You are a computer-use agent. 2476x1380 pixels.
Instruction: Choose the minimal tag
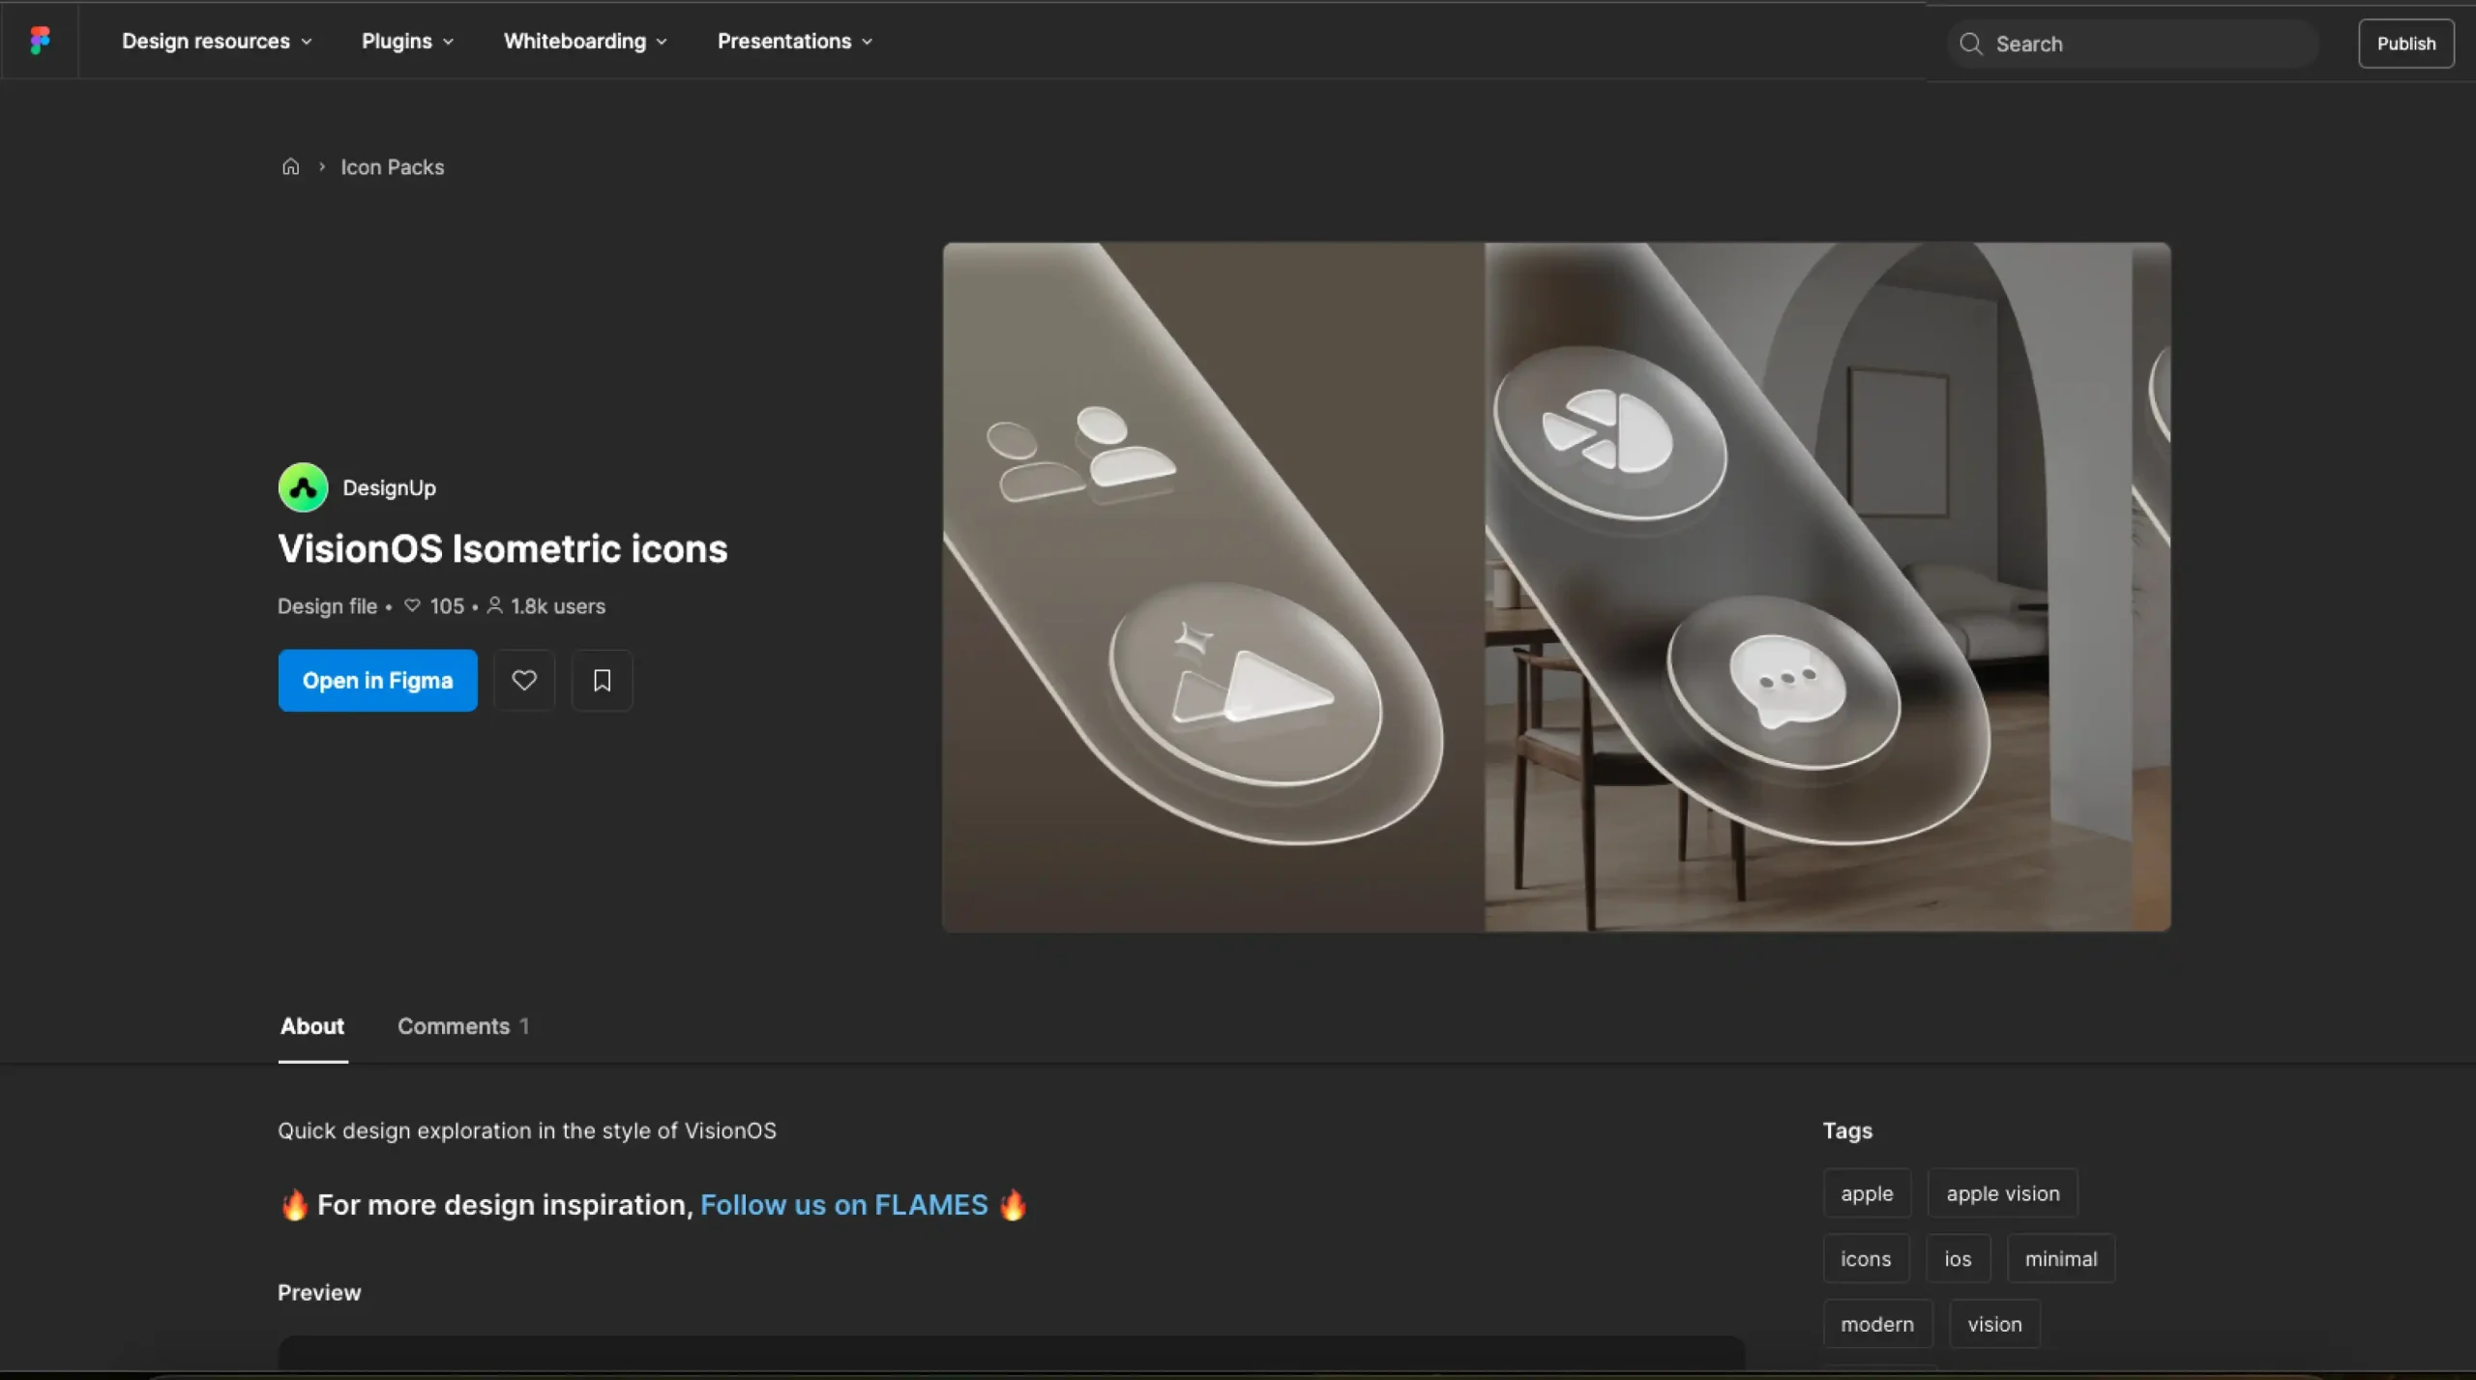coord(2060,1258)
